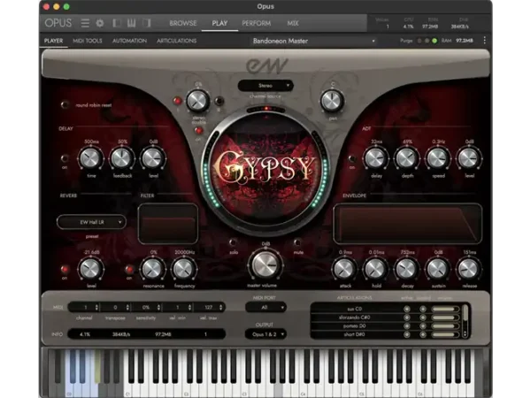Click the articulations list scrollbar
Screen dimensions: 531x398
click(x=466, y=320)
